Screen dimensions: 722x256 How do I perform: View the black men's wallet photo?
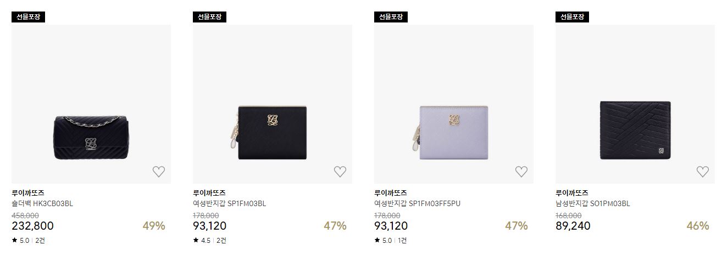pos(635,104)
